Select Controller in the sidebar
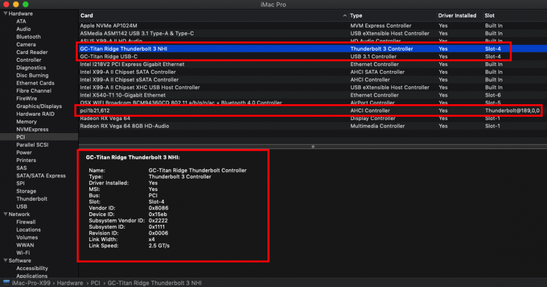Screen dimensions: 547x287 click(x=28, y=60)
